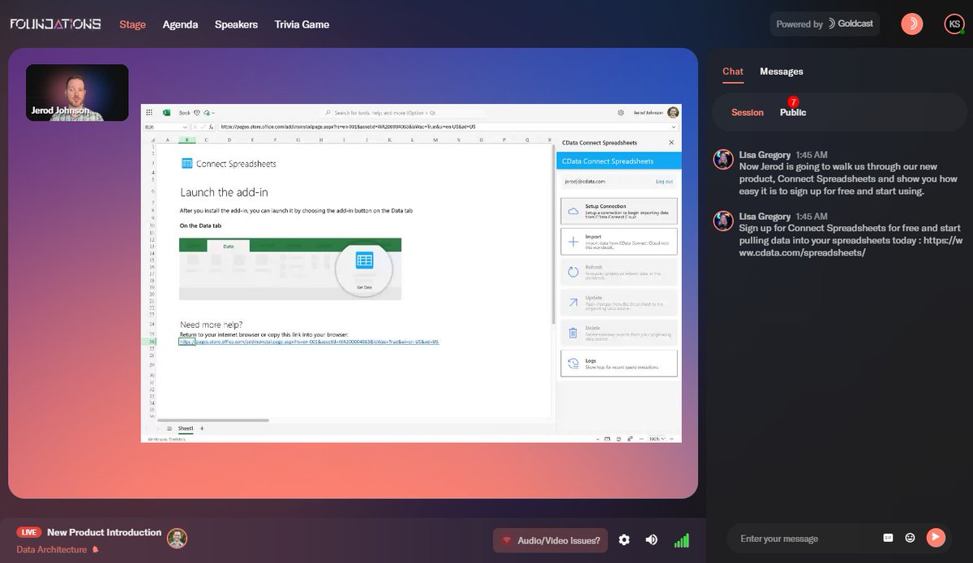Send the chat message
This screenshot has width=973, height=563.
(936, 537)
